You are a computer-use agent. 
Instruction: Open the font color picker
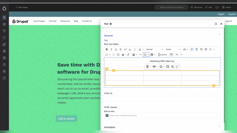click(x=141, y=49)
